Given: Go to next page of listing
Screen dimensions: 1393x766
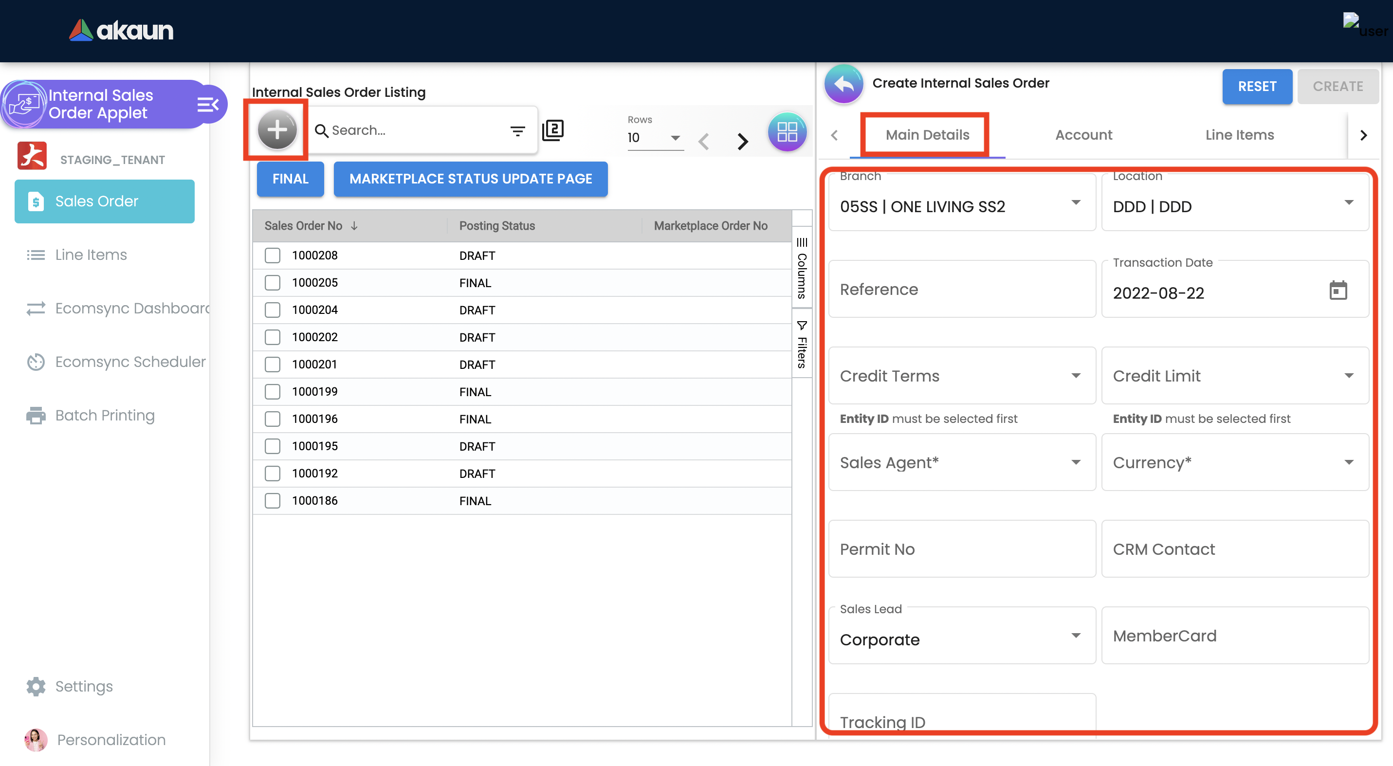Looking at the screenshot, I should tap(743, 142).
